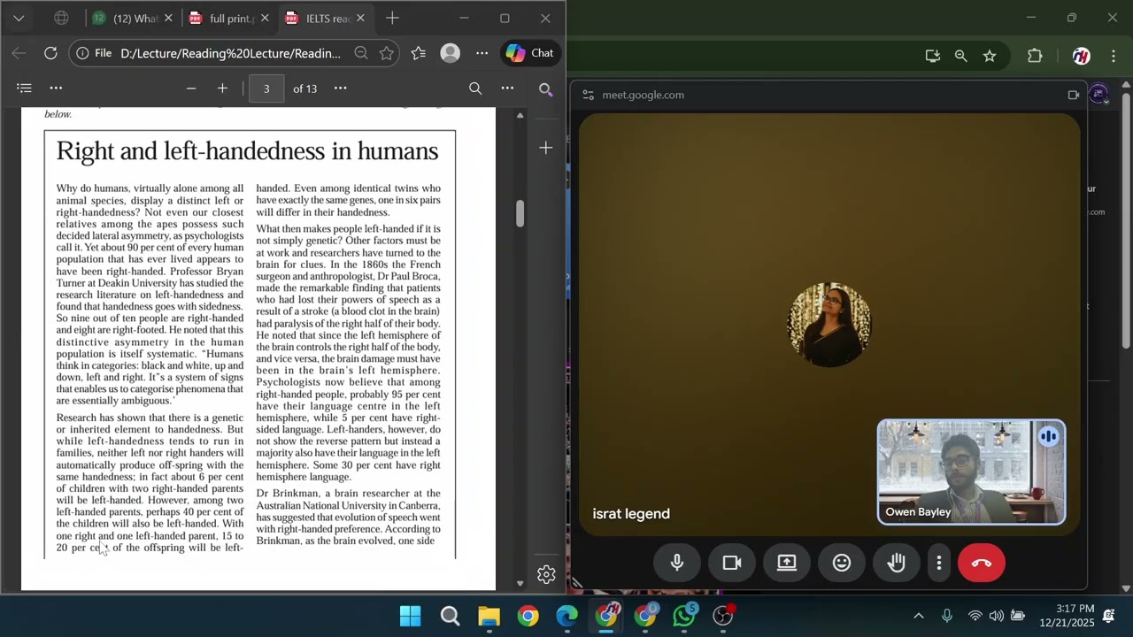Open the PDF toolbar overflow menu
Image resolution: width=1133 pixels, height=637 pixels.
click(x=507, y=88)
